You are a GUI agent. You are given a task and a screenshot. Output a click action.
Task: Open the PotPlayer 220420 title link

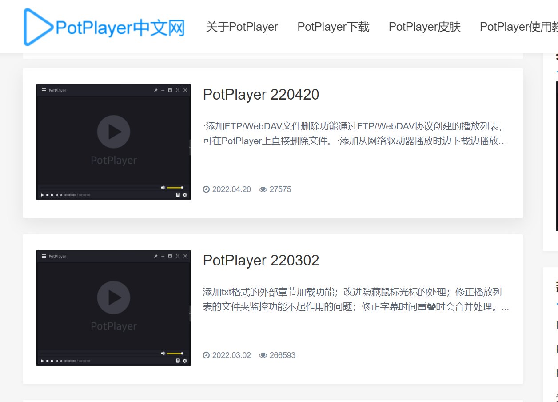pyautogui.click(x=261, y=94)
